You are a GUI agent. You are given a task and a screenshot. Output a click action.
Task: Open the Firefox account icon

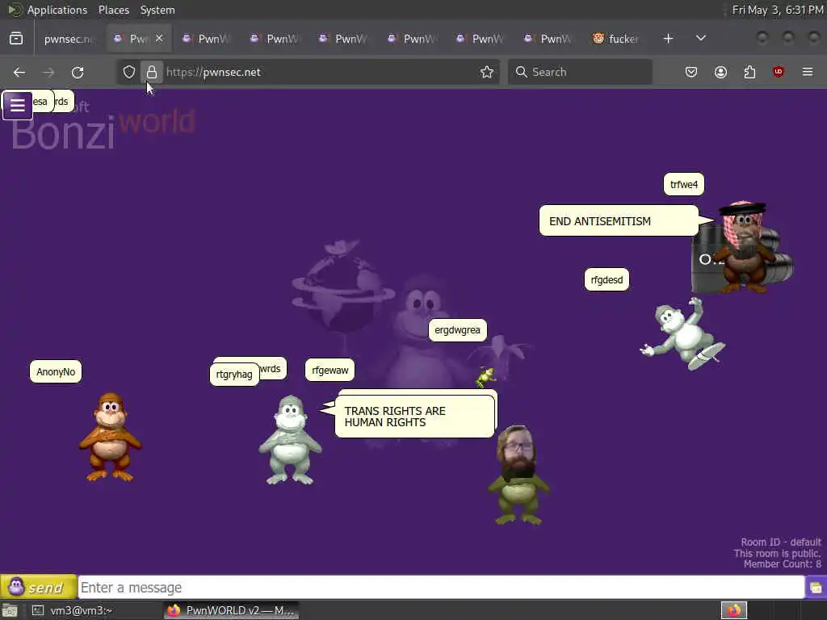(720, 72)
